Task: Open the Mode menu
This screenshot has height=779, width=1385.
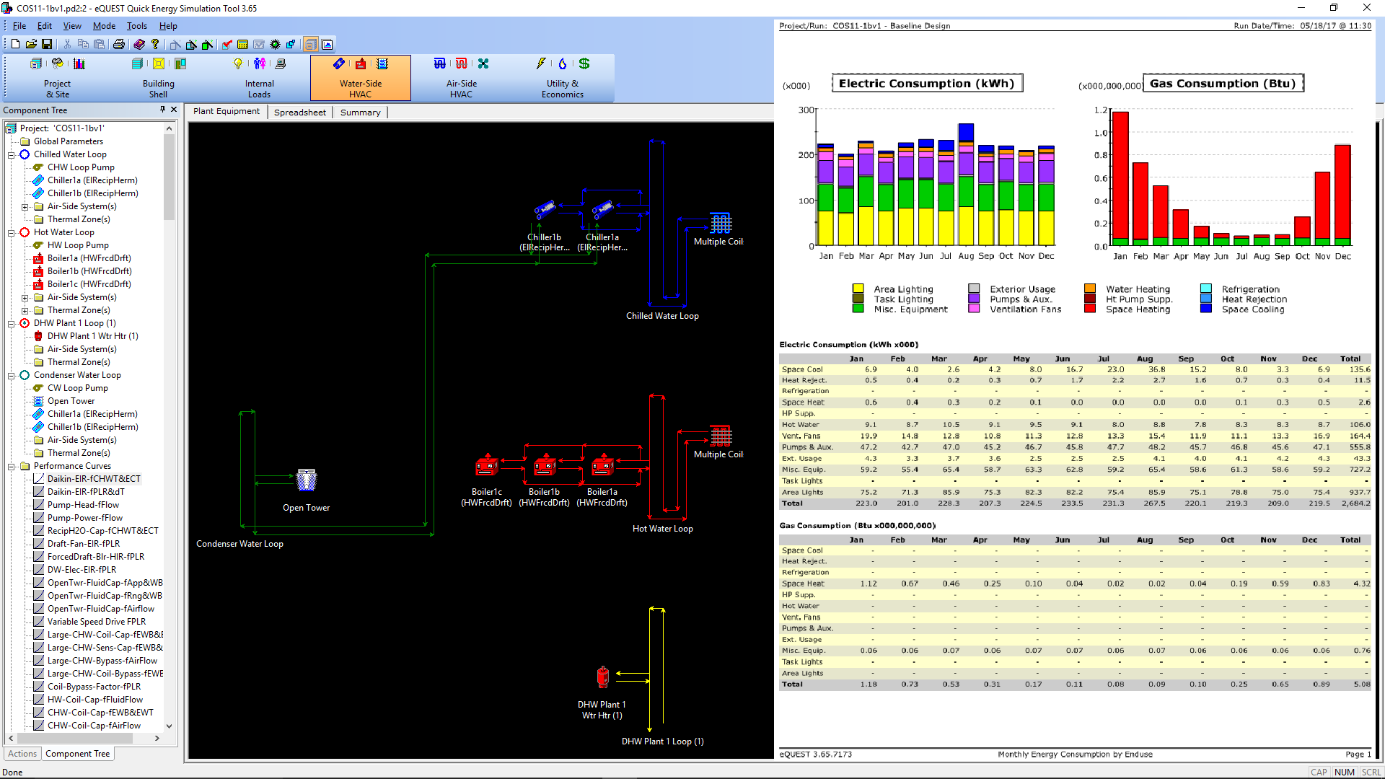Action: pyautogui.click(x=104, y=26)
